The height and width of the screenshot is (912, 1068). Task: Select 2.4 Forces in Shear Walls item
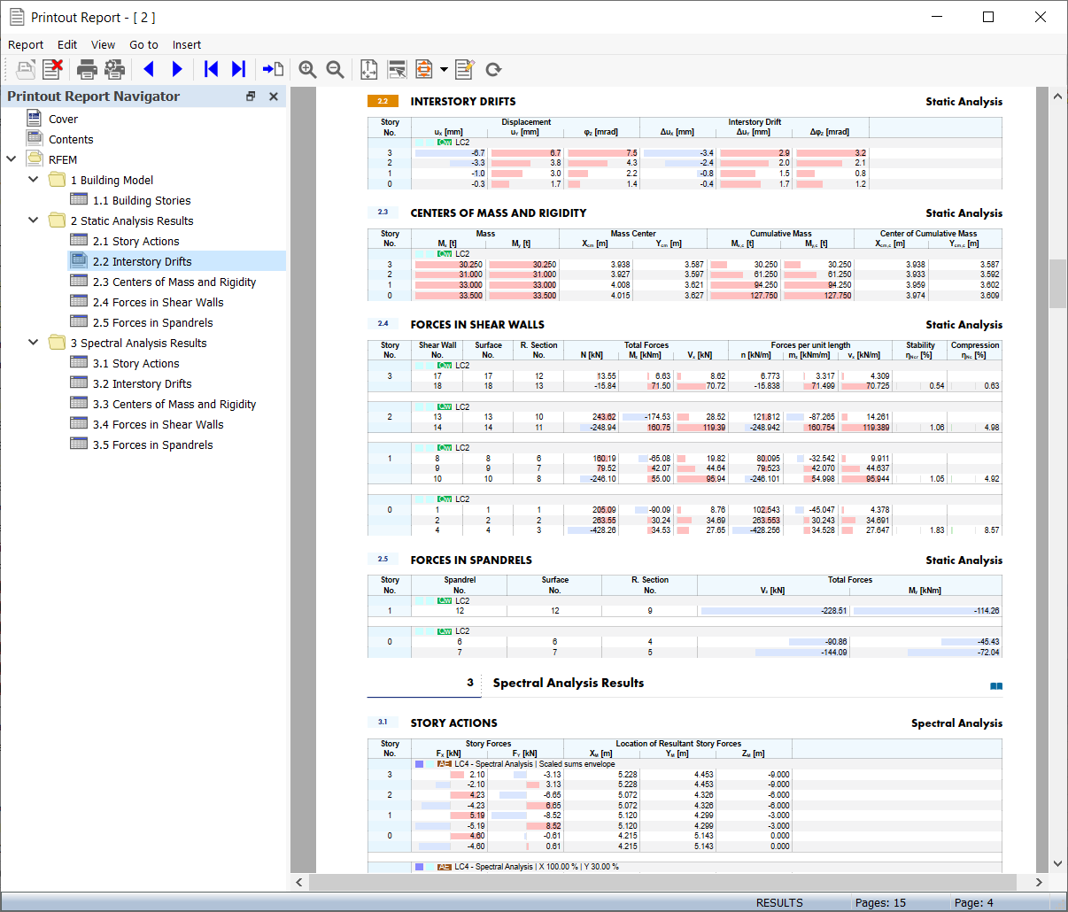coord(158,302)
